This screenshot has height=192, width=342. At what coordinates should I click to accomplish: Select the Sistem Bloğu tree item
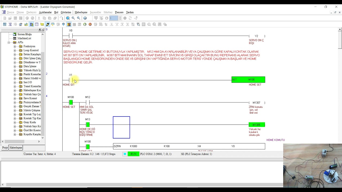click(x=25, y=34)
